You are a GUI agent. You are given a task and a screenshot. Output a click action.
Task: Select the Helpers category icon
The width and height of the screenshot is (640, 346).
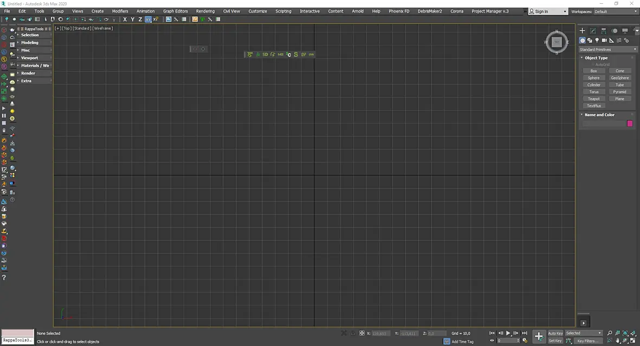[611, 41]
